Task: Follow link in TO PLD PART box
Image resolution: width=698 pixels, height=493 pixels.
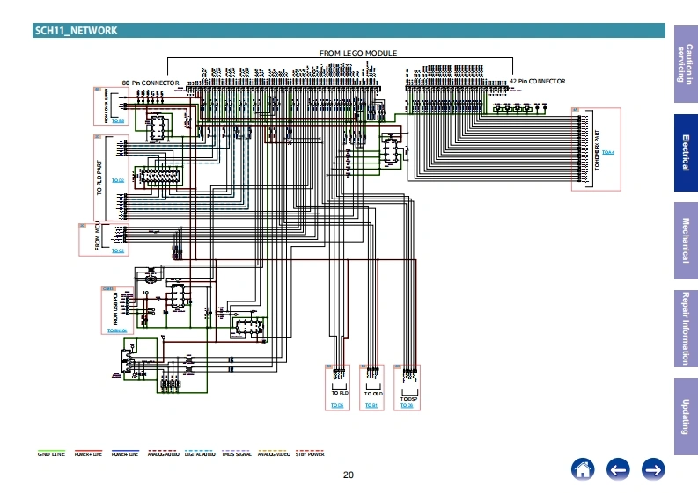Action: pos(118,180)
